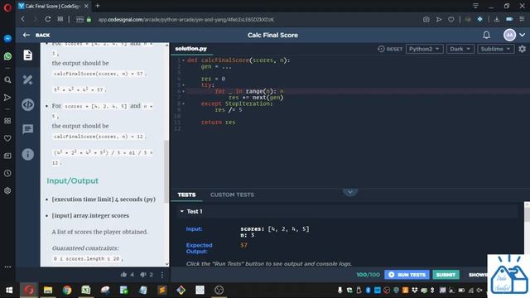The width and height of the screenshot is (530, 298).
Task: Place cursor on 'return res' code line
Action: click(x=218, y=123)
